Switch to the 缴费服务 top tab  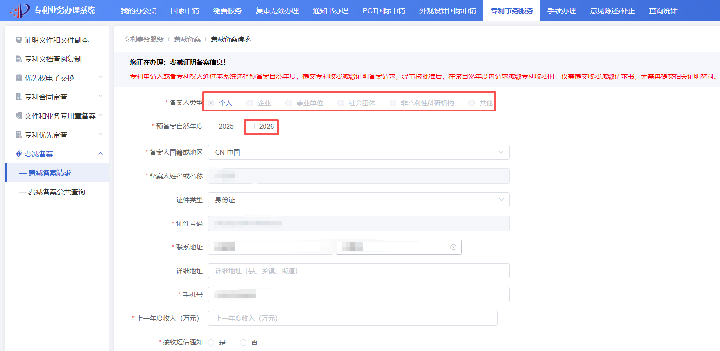point(227,10)
